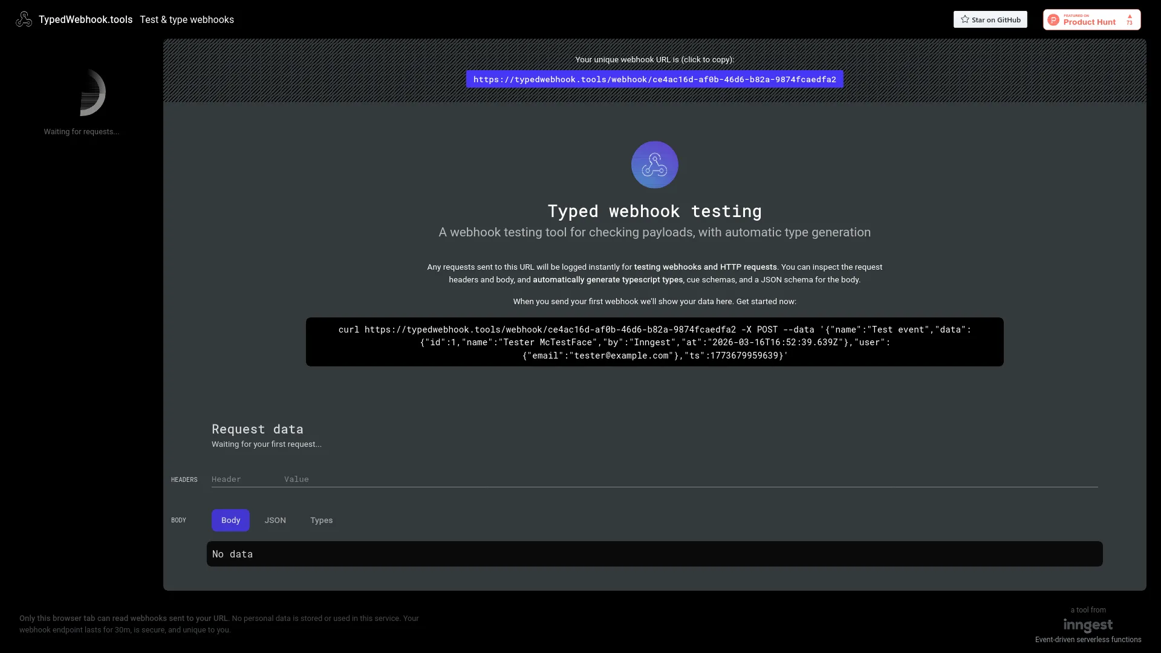Click the BODY section label
The height and width of the screenshot is (653, 1161).
tap(178, 520)
